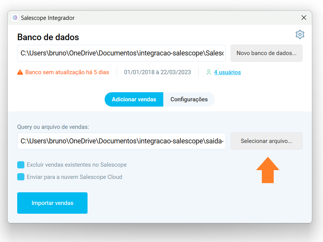The image size is (323, 242).
Task: Focus the Query ou arquivo de vendas field
Action: (x=122, y=141)
